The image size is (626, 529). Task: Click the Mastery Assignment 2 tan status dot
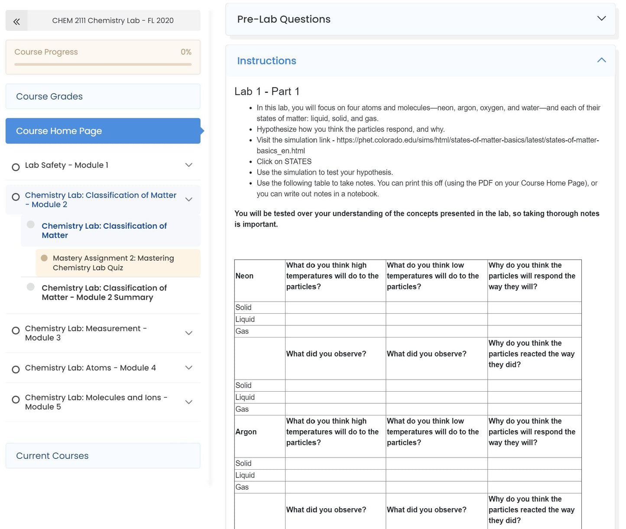coord(44,258)
